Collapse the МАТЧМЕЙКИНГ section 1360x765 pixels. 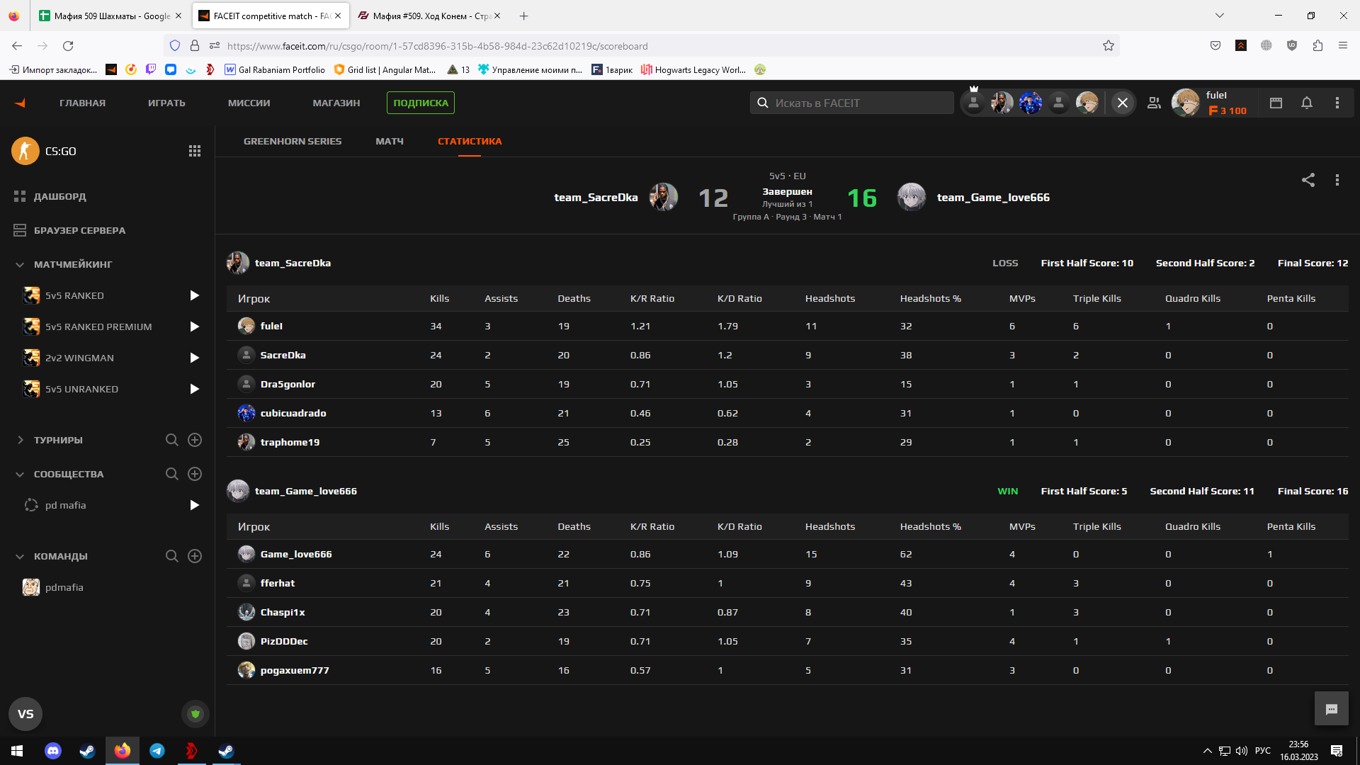(20, 264)
